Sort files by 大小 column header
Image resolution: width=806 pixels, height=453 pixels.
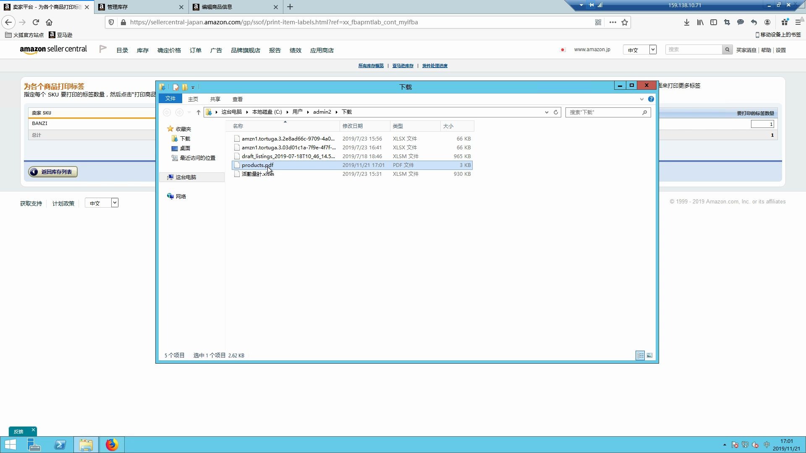457,126
